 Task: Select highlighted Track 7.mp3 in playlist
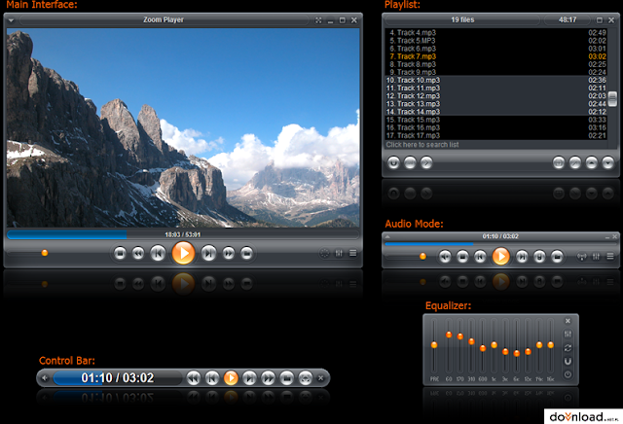tap(496, 56)
